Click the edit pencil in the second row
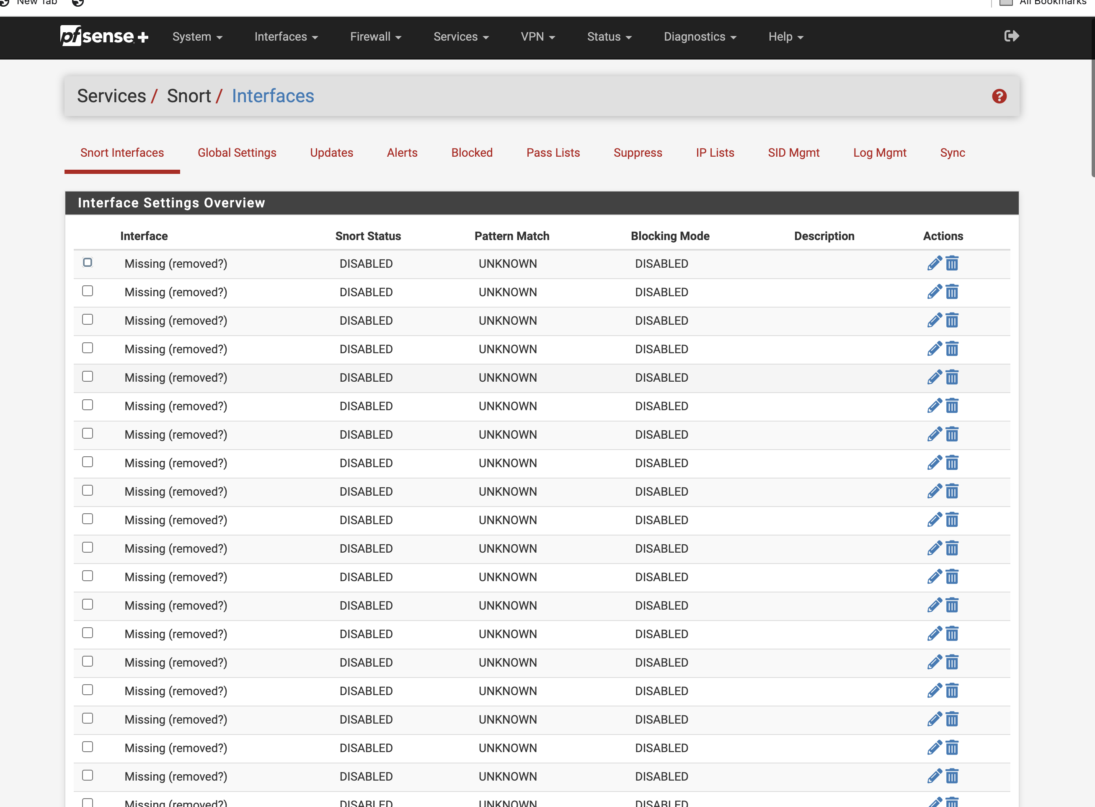This screenshot has width=1095, height=807. (x=934, y=292)
